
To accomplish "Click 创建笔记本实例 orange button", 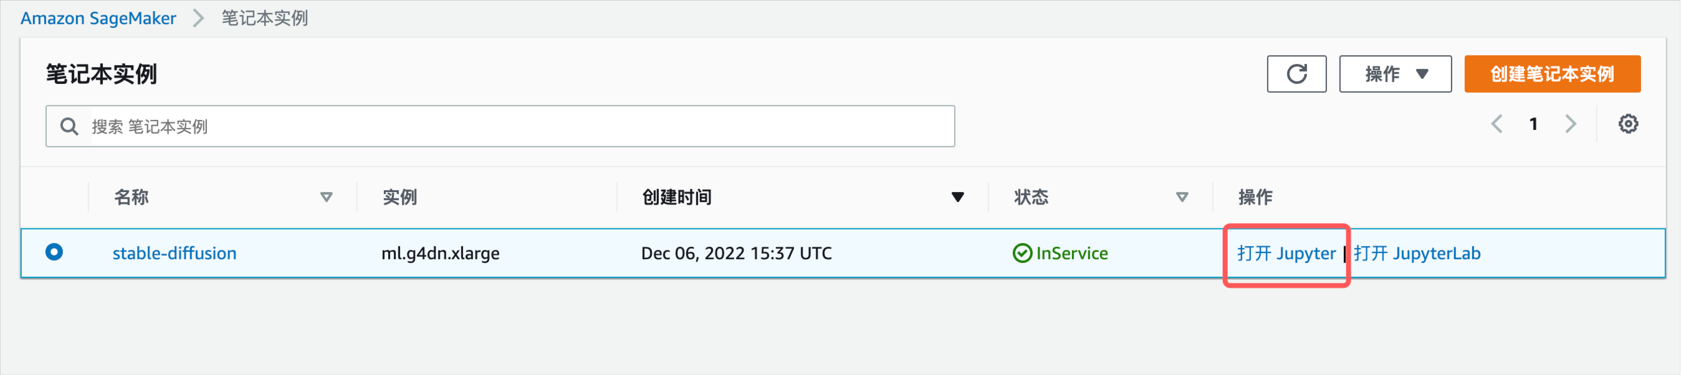I will (1552, 74).
